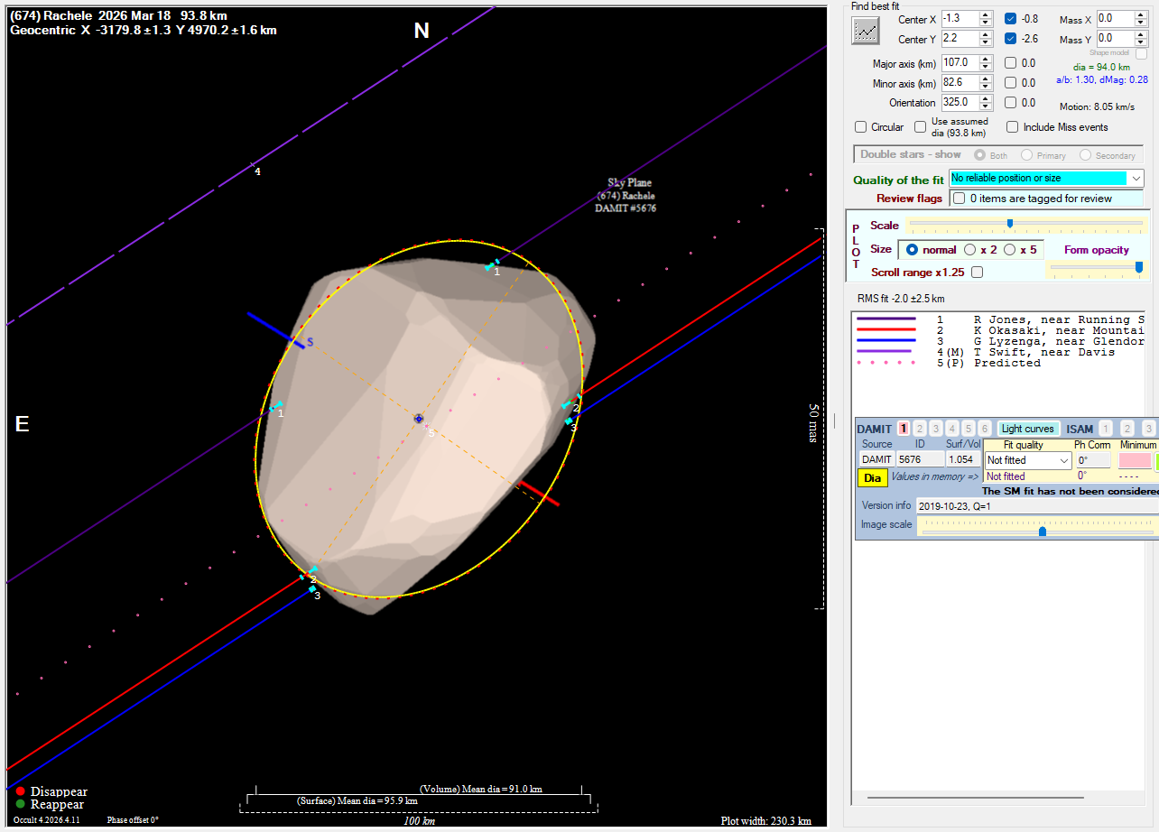Click the Find best fit graph icon
Viewport: 1159px width, 832px height.
coord(866,30)
